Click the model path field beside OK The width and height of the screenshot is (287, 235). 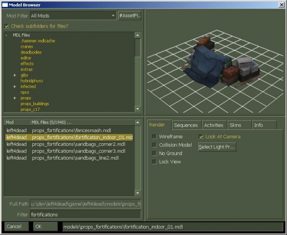[173, 227]
